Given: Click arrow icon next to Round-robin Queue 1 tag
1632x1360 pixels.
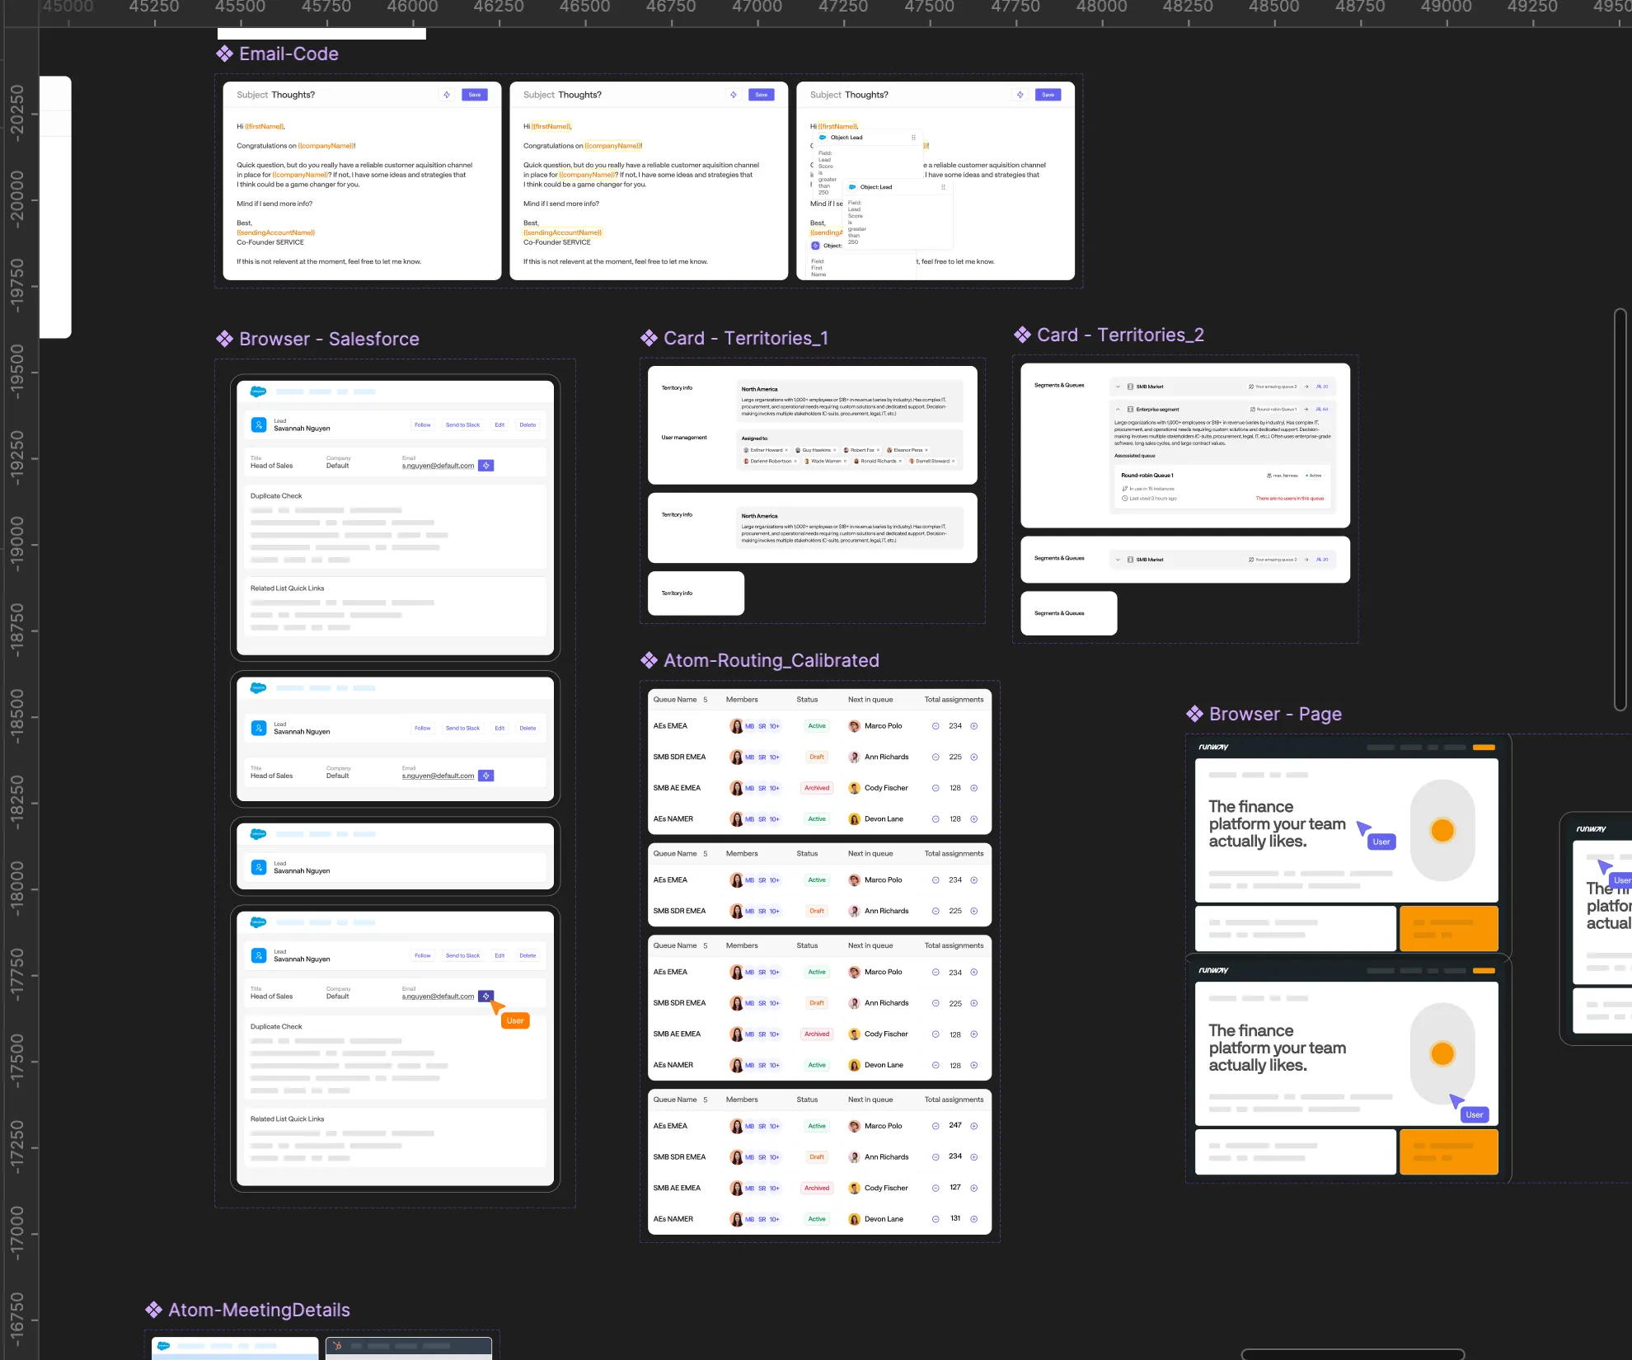Looking at the screenshot, I should pyautogui.click(x=1306, y=410).
